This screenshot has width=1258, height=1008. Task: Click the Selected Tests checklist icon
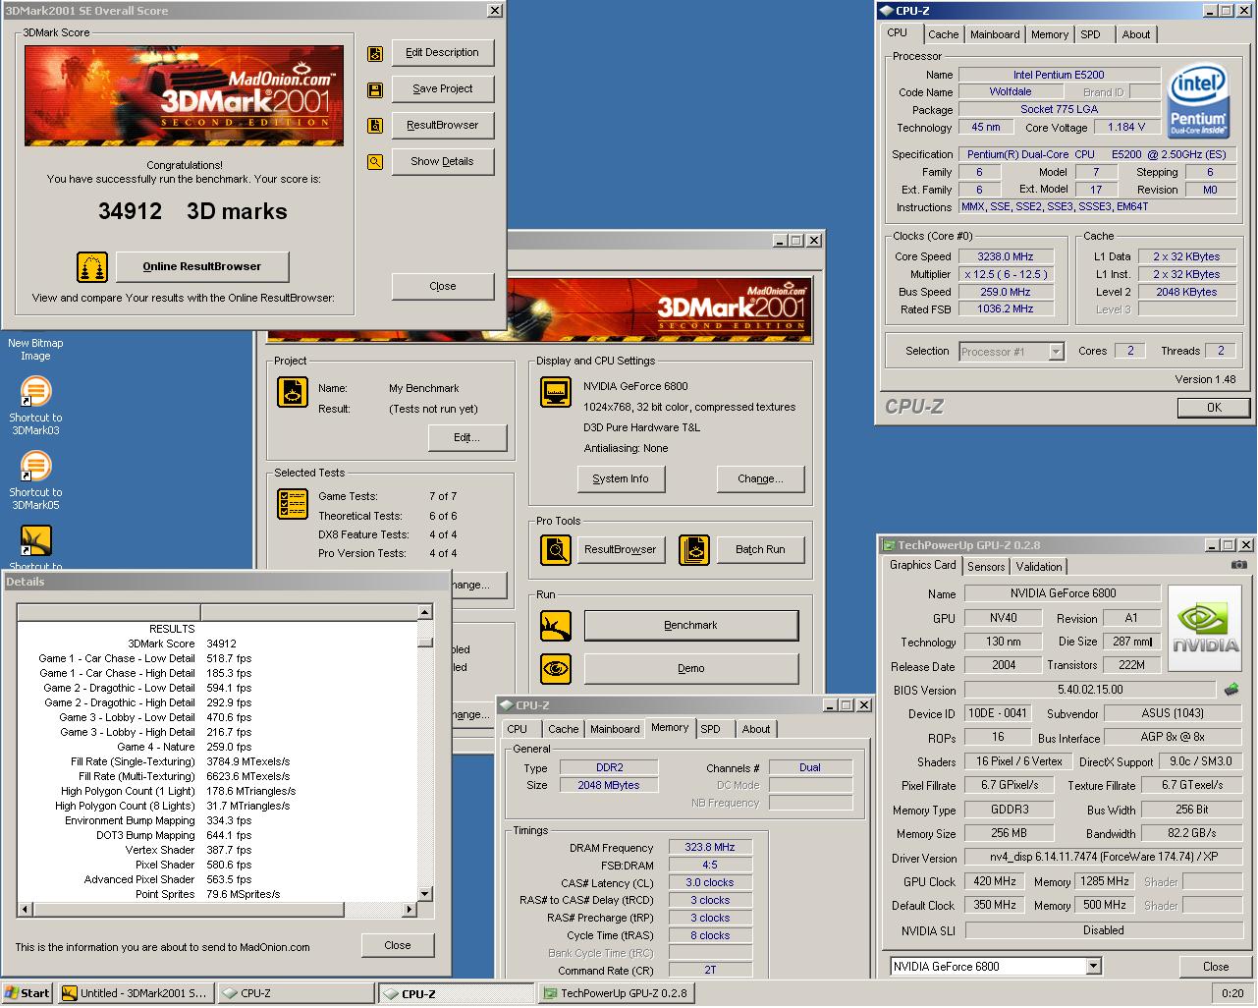pyautogui.click(x=294, y=504)
